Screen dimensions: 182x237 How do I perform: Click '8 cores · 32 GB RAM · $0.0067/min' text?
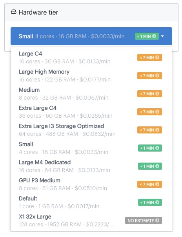click(64, 98)
